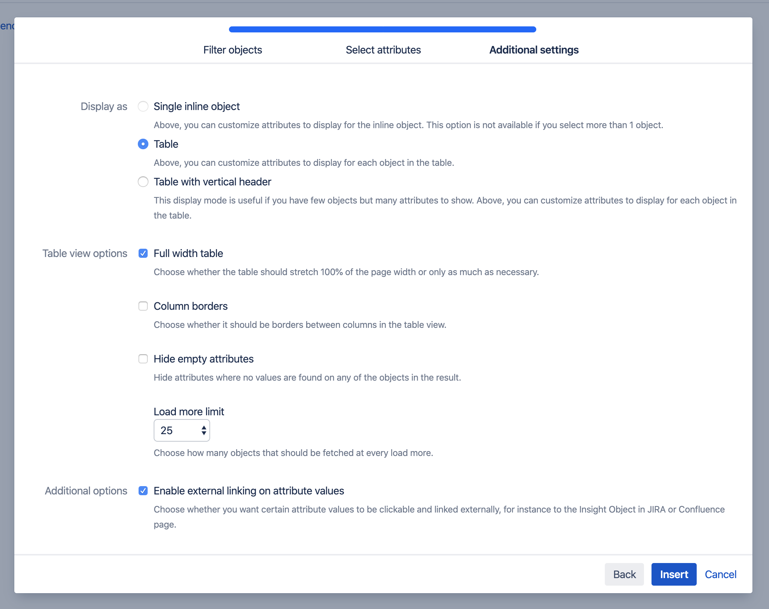The height and width of the screenshot is (609, 769).
Task: Check the Hide empty attributes box
Action: click(x=143, y=359)
